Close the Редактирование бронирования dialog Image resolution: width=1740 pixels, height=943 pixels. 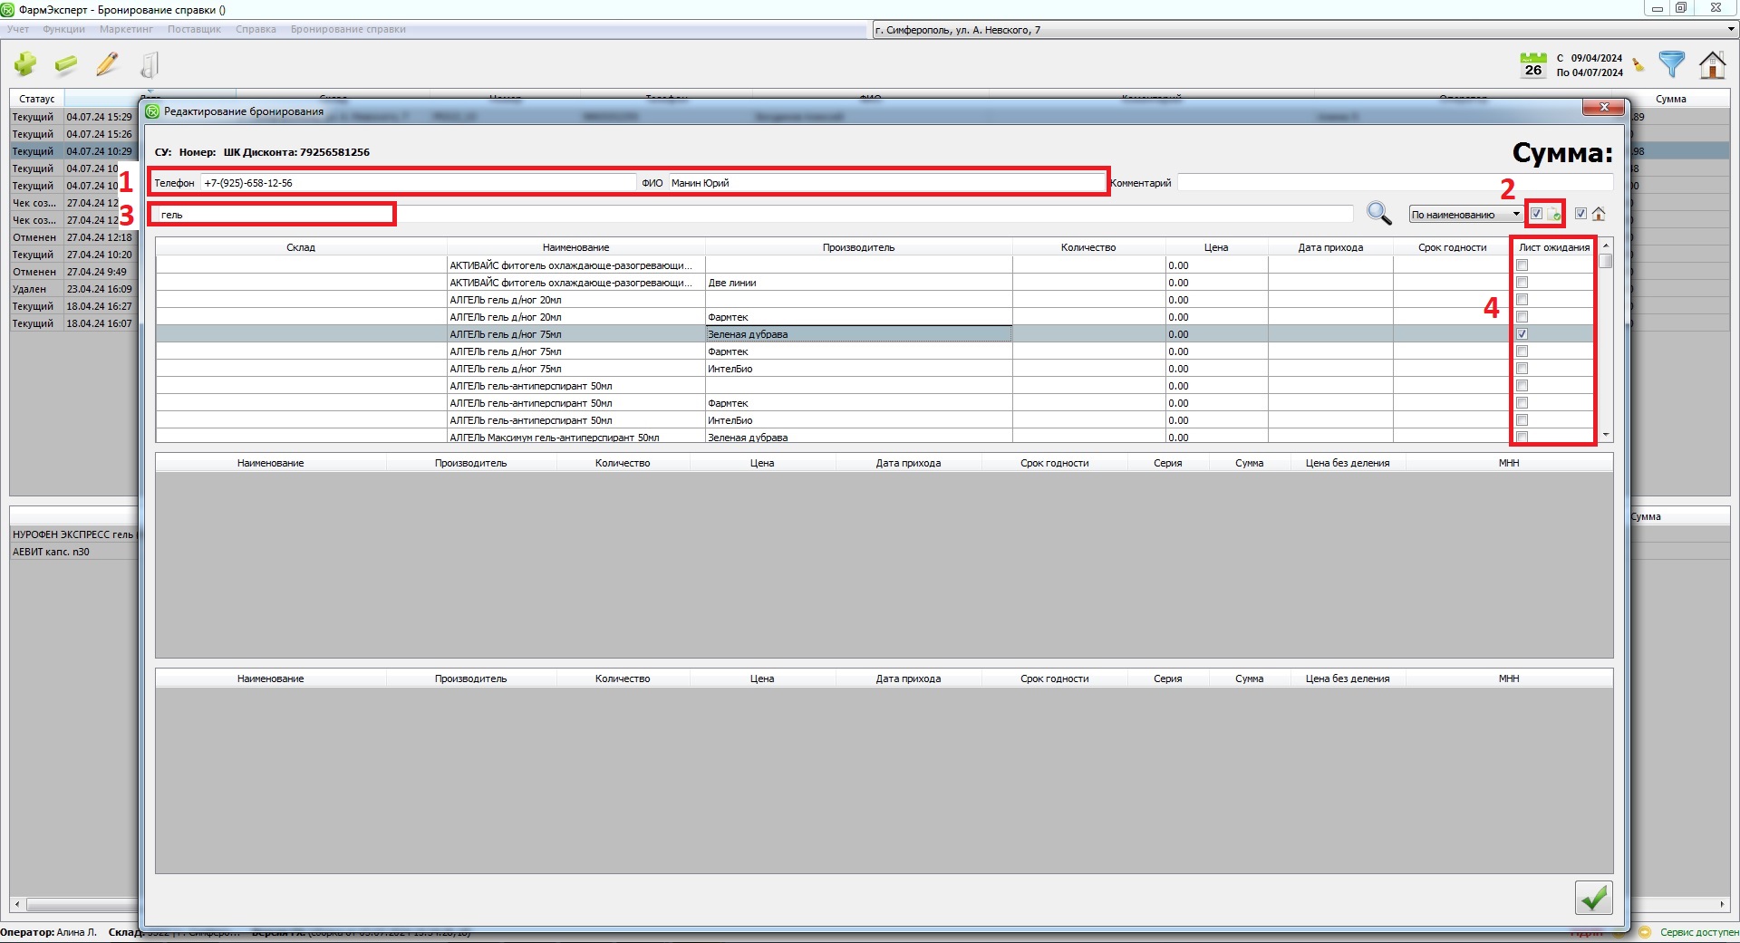coord(1602,108)
